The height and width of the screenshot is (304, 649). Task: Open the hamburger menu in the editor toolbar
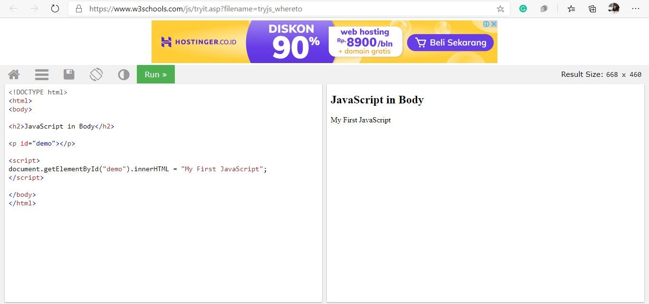point(41,74)
